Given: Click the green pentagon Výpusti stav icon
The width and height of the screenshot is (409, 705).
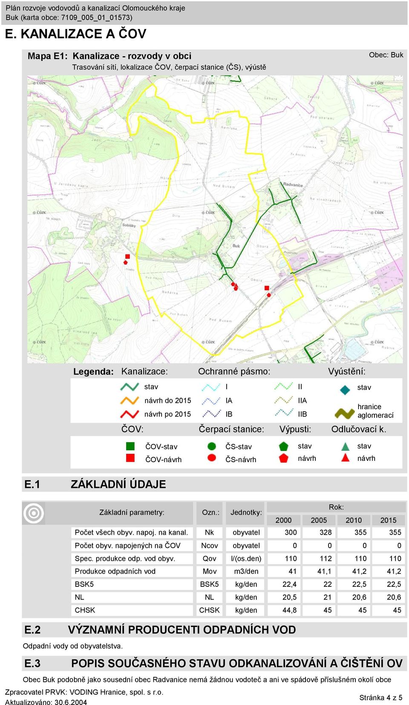Looking at the screenshot, I should [284, 446].
